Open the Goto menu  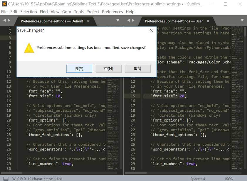[x=67, y=12]
